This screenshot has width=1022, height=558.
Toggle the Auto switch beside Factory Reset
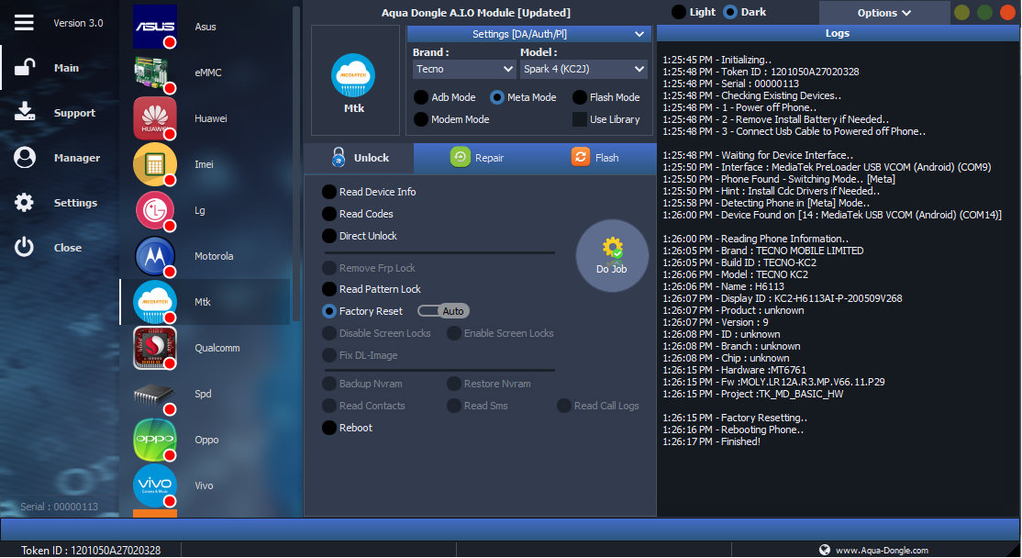point(444,311)
